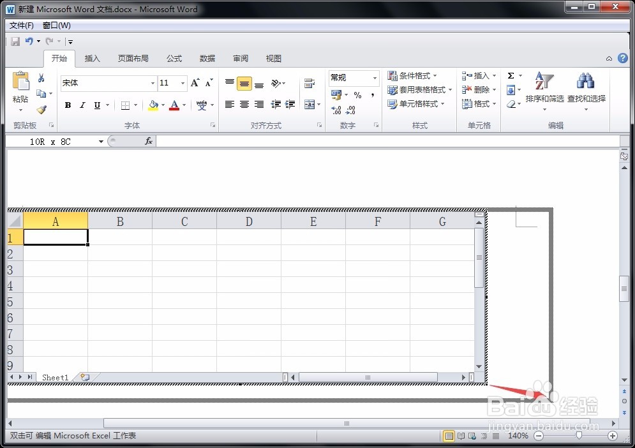Open the 窗口(W) menu
The width and height of the screenshot is (635, 448).
pos(57,26)
